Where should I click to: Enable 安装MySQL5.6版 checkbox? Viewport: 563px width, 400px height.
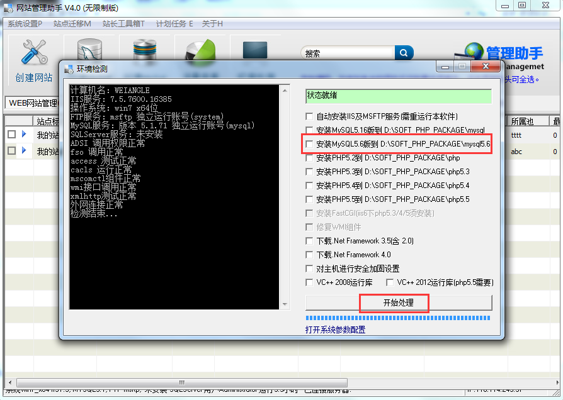(x=309, y=145)
